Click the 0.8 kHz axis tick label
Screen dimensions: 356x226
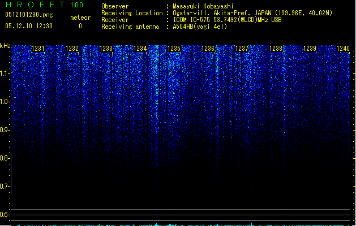point(5,158)
